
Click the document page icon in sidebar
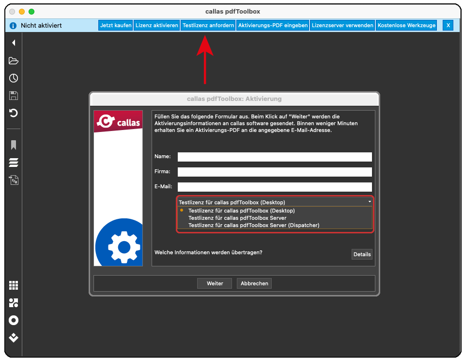(14, 180)
